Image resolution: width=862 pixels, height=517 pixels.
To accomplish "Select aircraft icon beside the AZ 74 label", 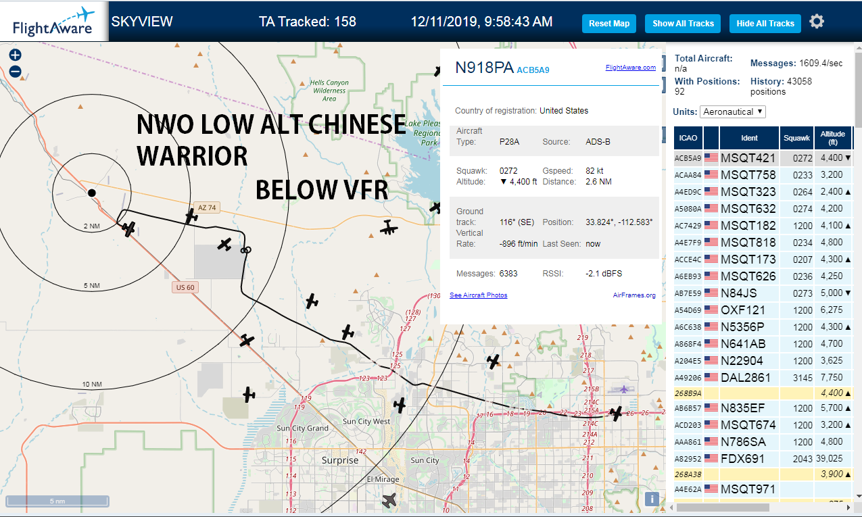I will click(192, 216).
